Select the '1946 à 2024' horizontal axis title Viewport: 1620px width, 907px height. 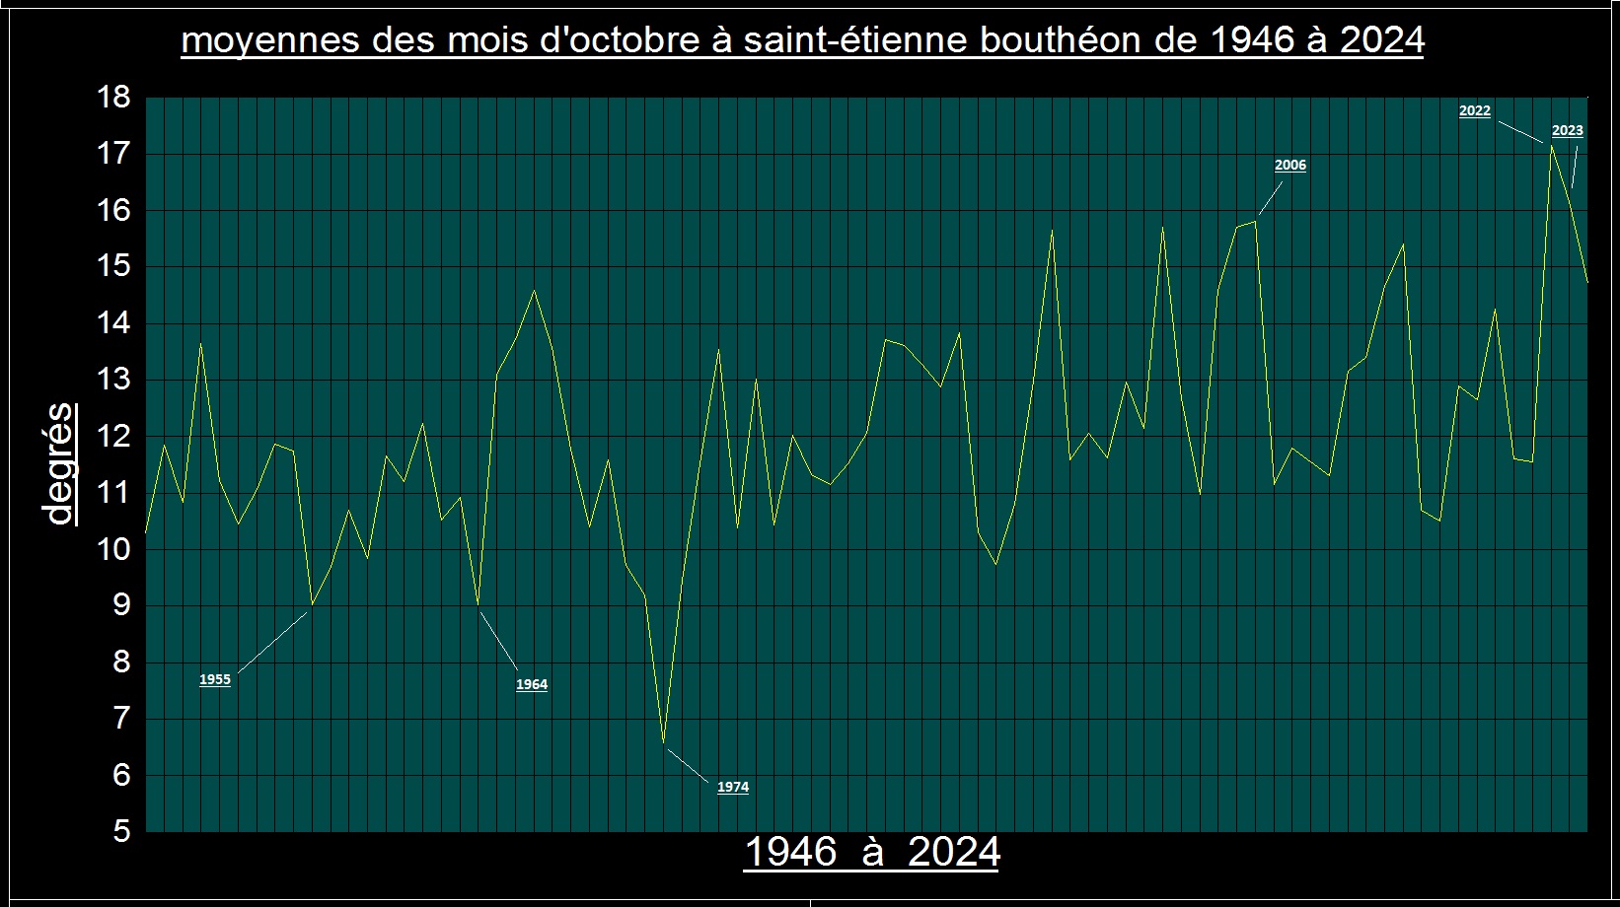(x=872, y=852)
